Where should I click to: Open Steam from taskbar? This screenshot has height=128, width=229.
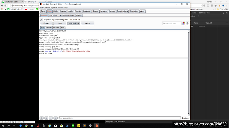(67, 126)
